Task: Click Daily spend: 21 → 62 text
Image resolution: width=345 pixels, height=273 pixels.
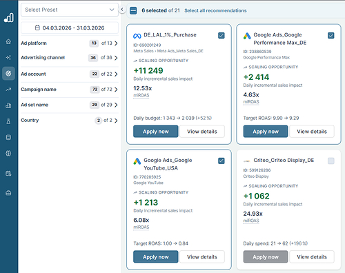Action: [x=275, y=243]
